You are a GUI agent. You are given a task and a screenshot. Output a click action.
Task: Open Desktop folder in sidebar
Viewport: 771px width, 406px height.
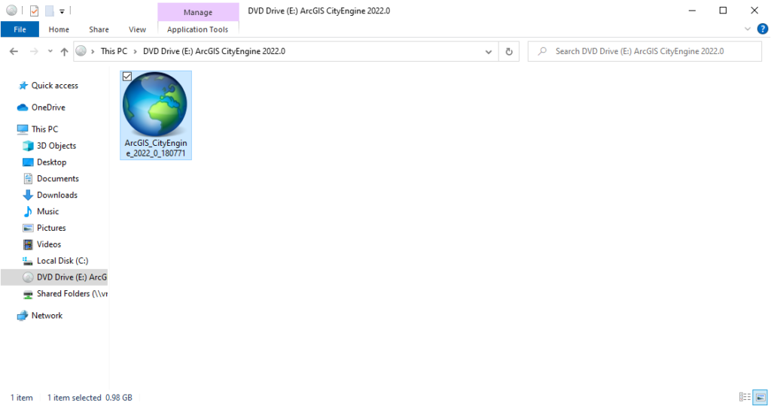pyautogui.click(x=51, y=162)
